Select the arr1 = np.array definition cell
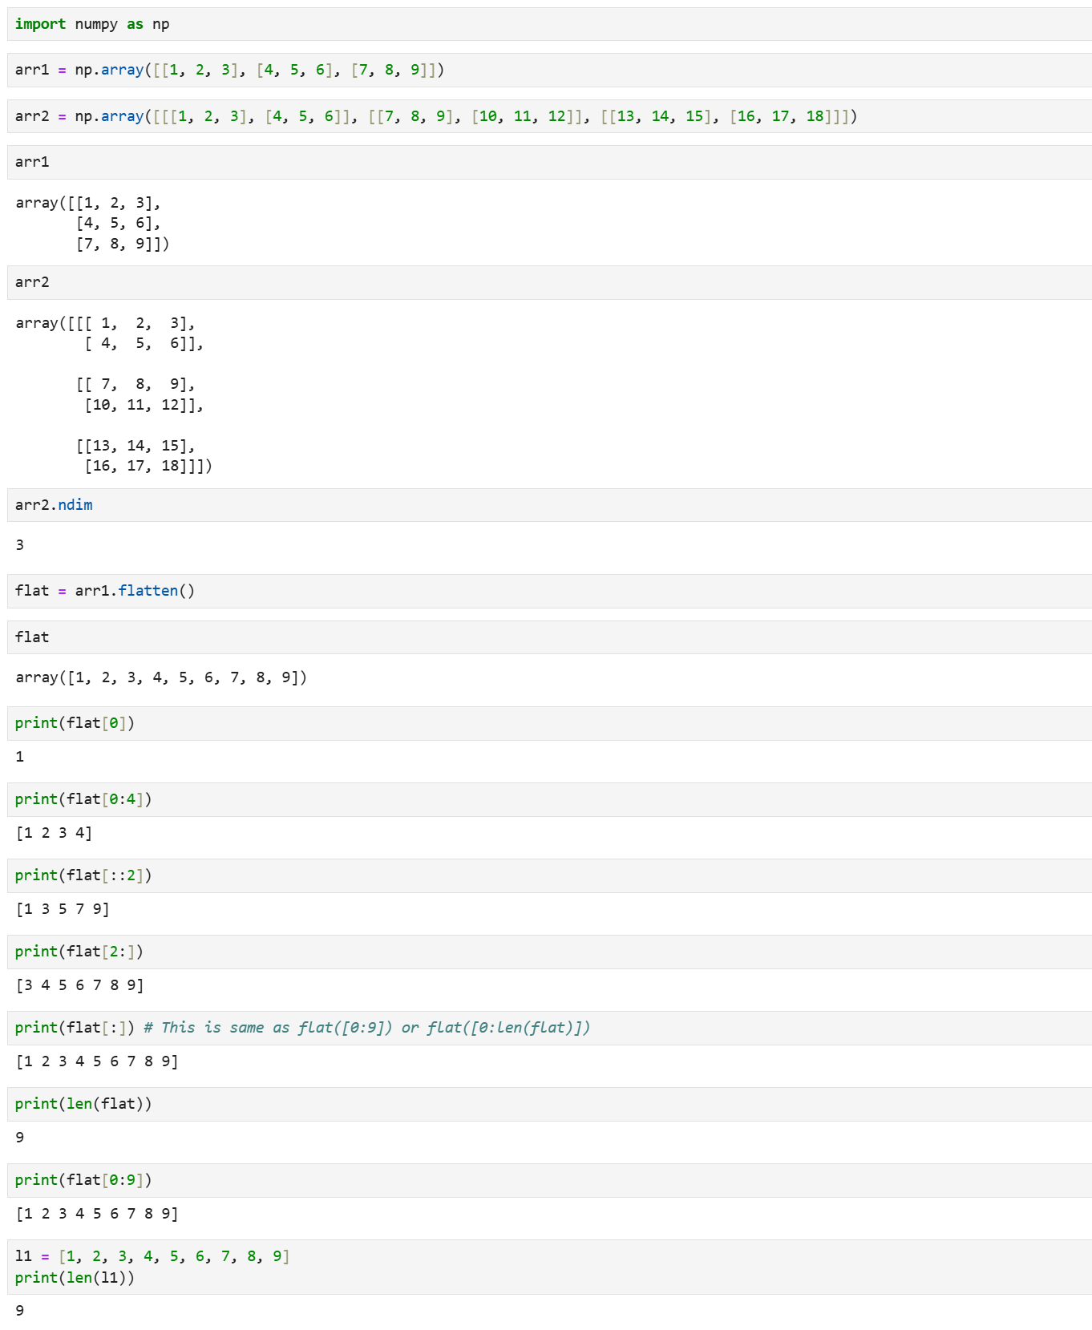The height and width of the screenshot is (1330, 1092). point(229,70)
